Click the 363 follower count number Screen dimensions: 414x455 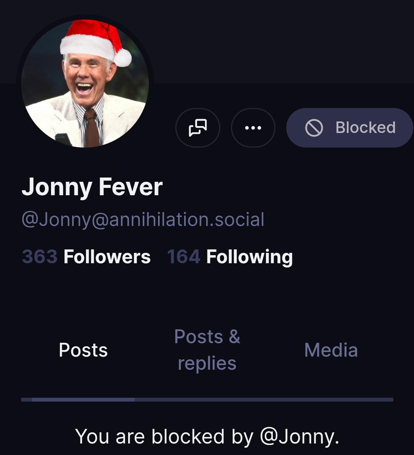coord(40,257)
